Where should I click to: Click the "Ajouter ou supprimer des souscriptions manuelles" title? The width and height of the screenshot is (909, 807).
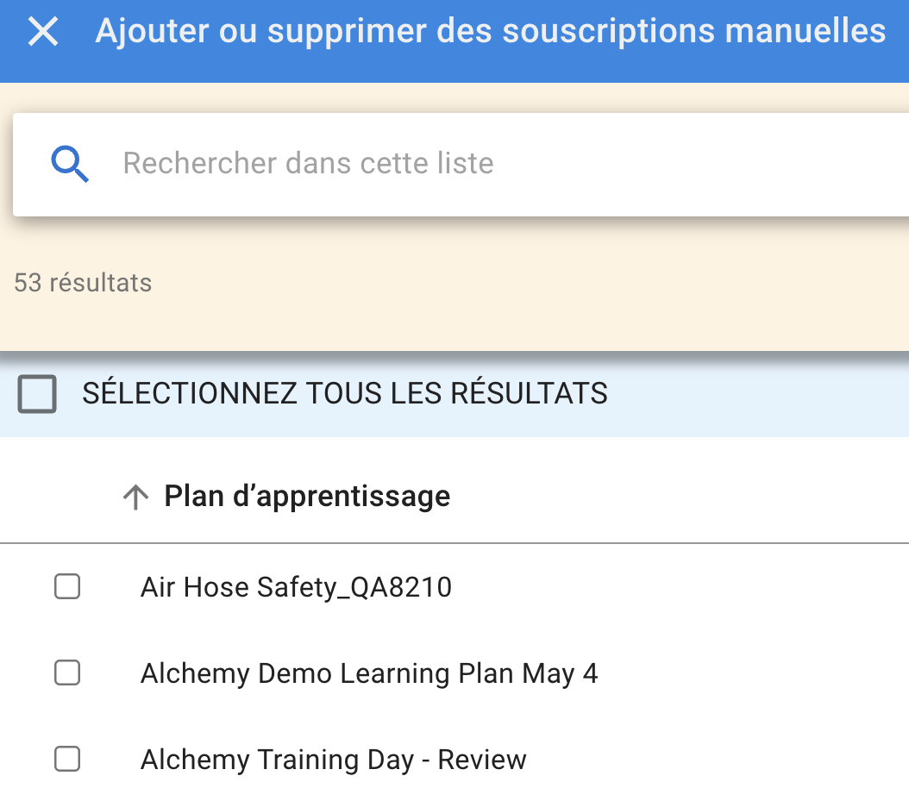coord(490,33)
